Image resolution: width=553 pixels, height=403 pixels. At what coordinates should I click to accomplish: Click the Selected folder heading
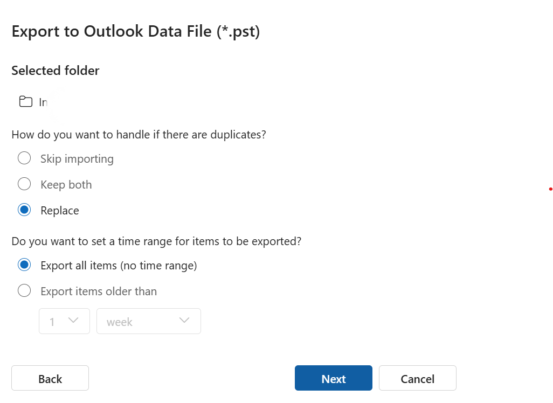56,71
